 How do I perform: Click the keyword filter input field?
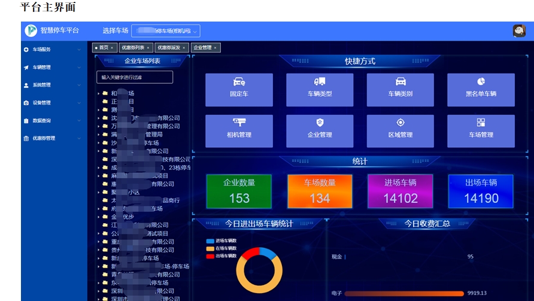pos(135,77)
